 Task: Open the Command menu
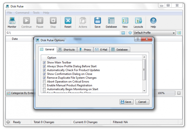[22, 13]
